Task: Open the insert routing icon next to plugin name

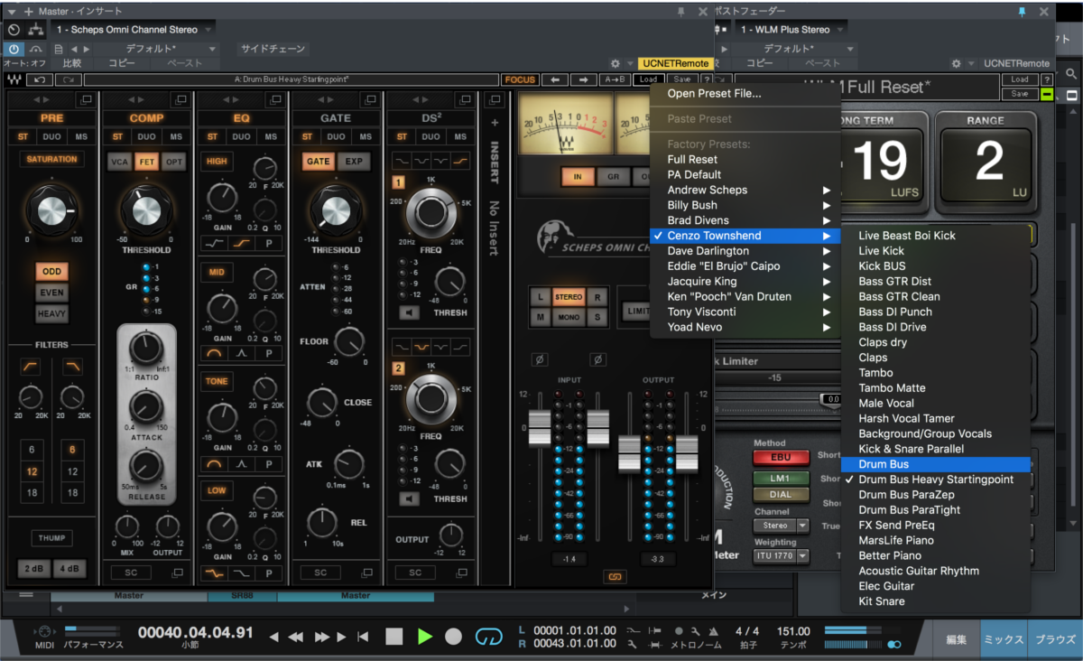Action: [37, 29]
